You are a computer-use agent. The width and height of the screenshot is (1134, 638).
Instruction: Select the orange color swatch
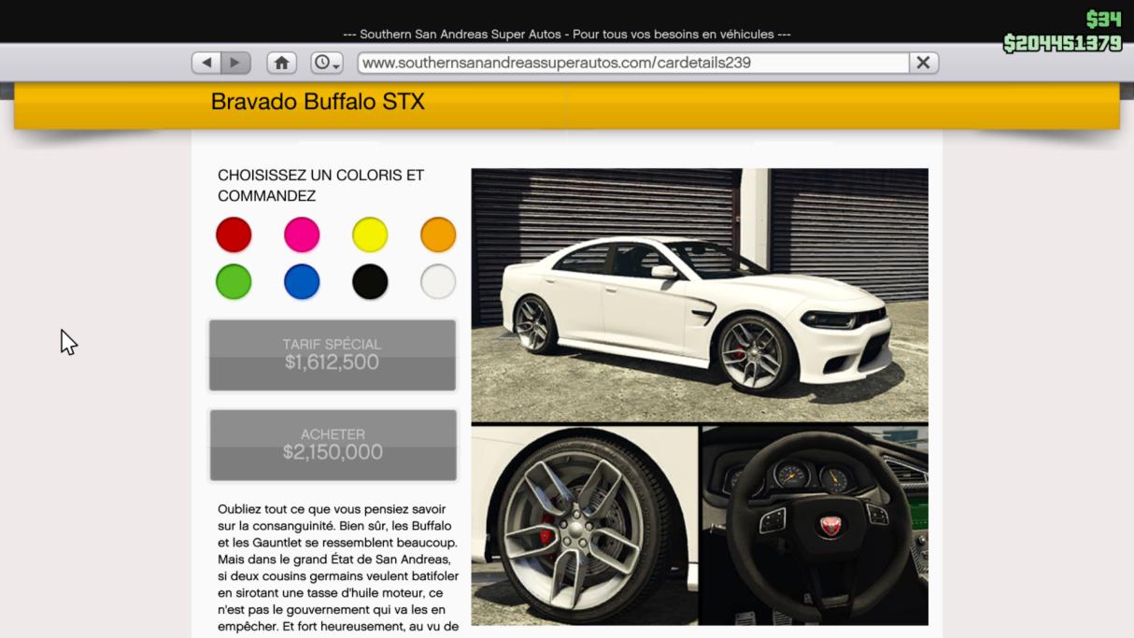438,234
